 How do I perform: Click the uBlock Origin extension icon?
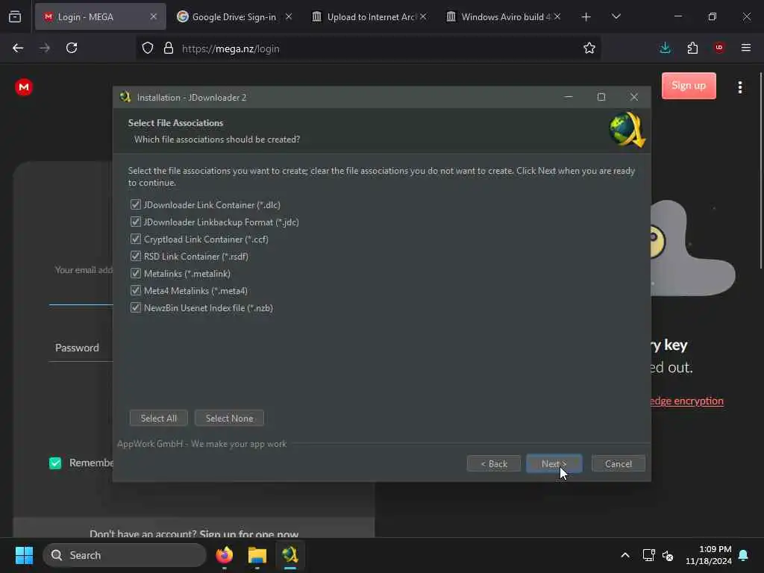(719, 48)
